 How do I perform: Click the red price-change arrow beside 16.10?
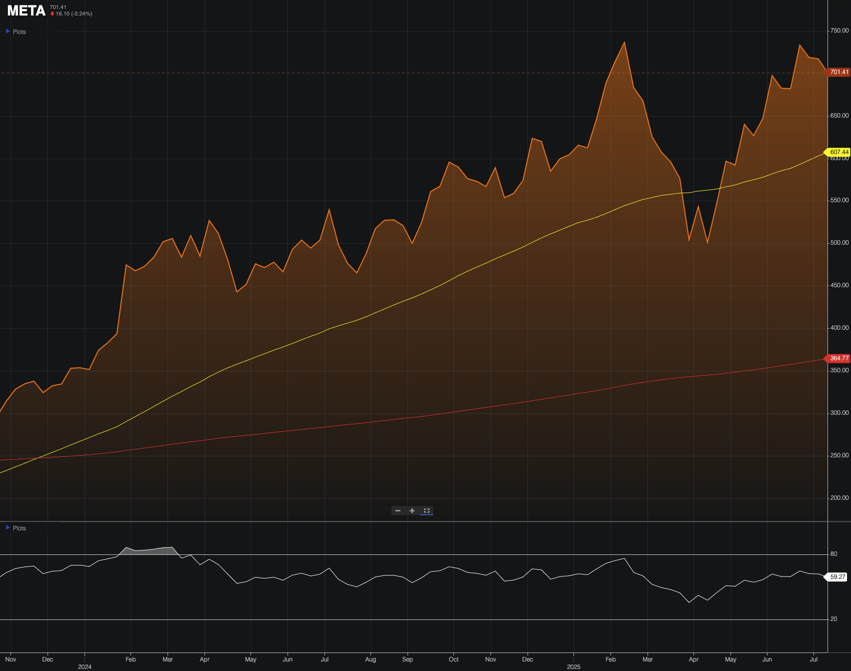pyautogui.click(x=52, y=14)
